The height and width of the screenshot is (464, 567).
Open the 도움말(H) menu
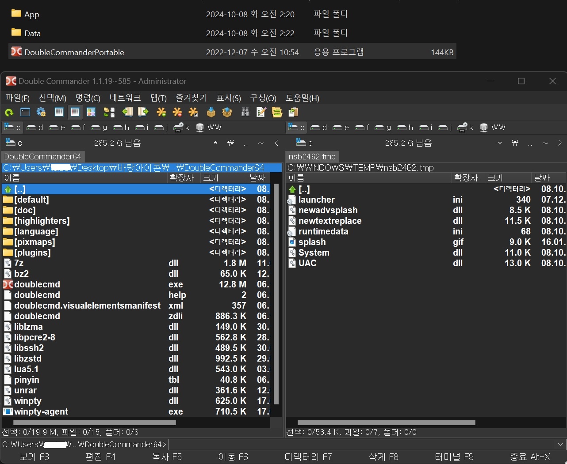(303, 98)
